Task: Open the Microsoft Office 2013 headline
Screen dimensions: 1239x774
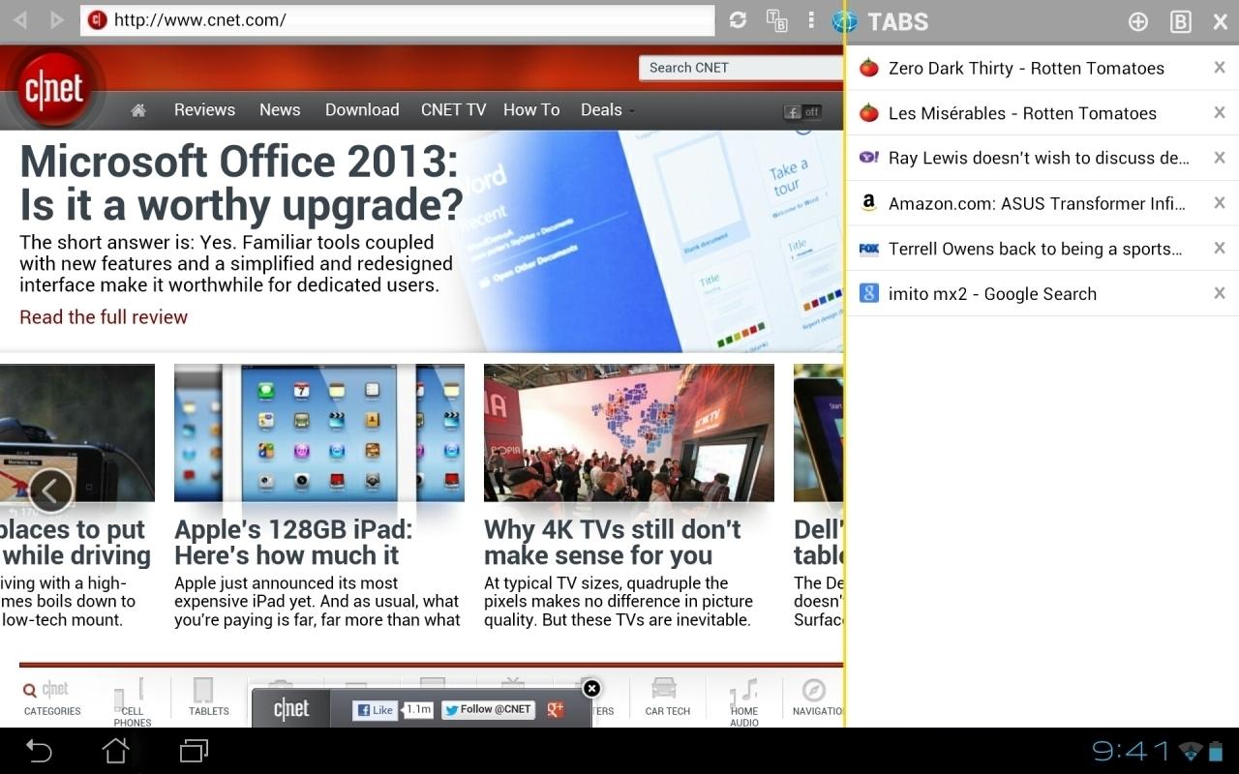Action: pos(241,183)
